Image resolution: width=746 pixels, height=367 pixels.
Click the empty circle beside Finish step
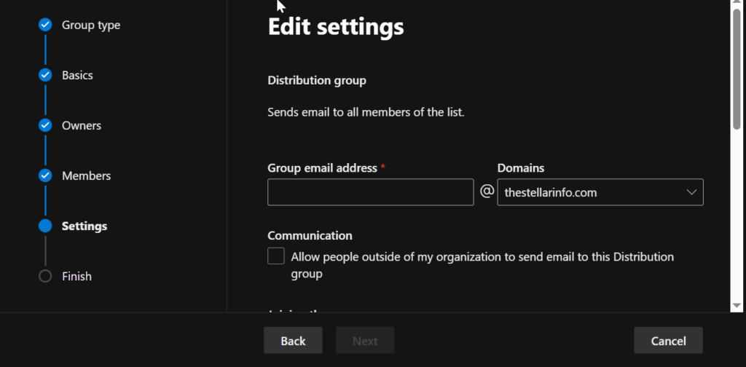point(45,276)
